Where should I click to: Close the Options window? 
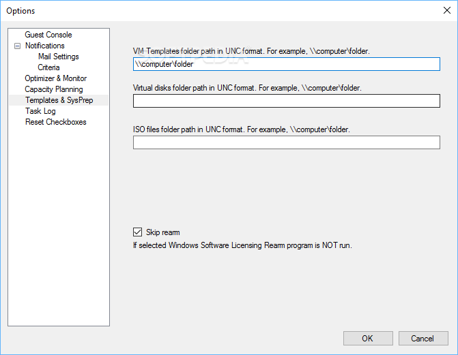(447, 10)
